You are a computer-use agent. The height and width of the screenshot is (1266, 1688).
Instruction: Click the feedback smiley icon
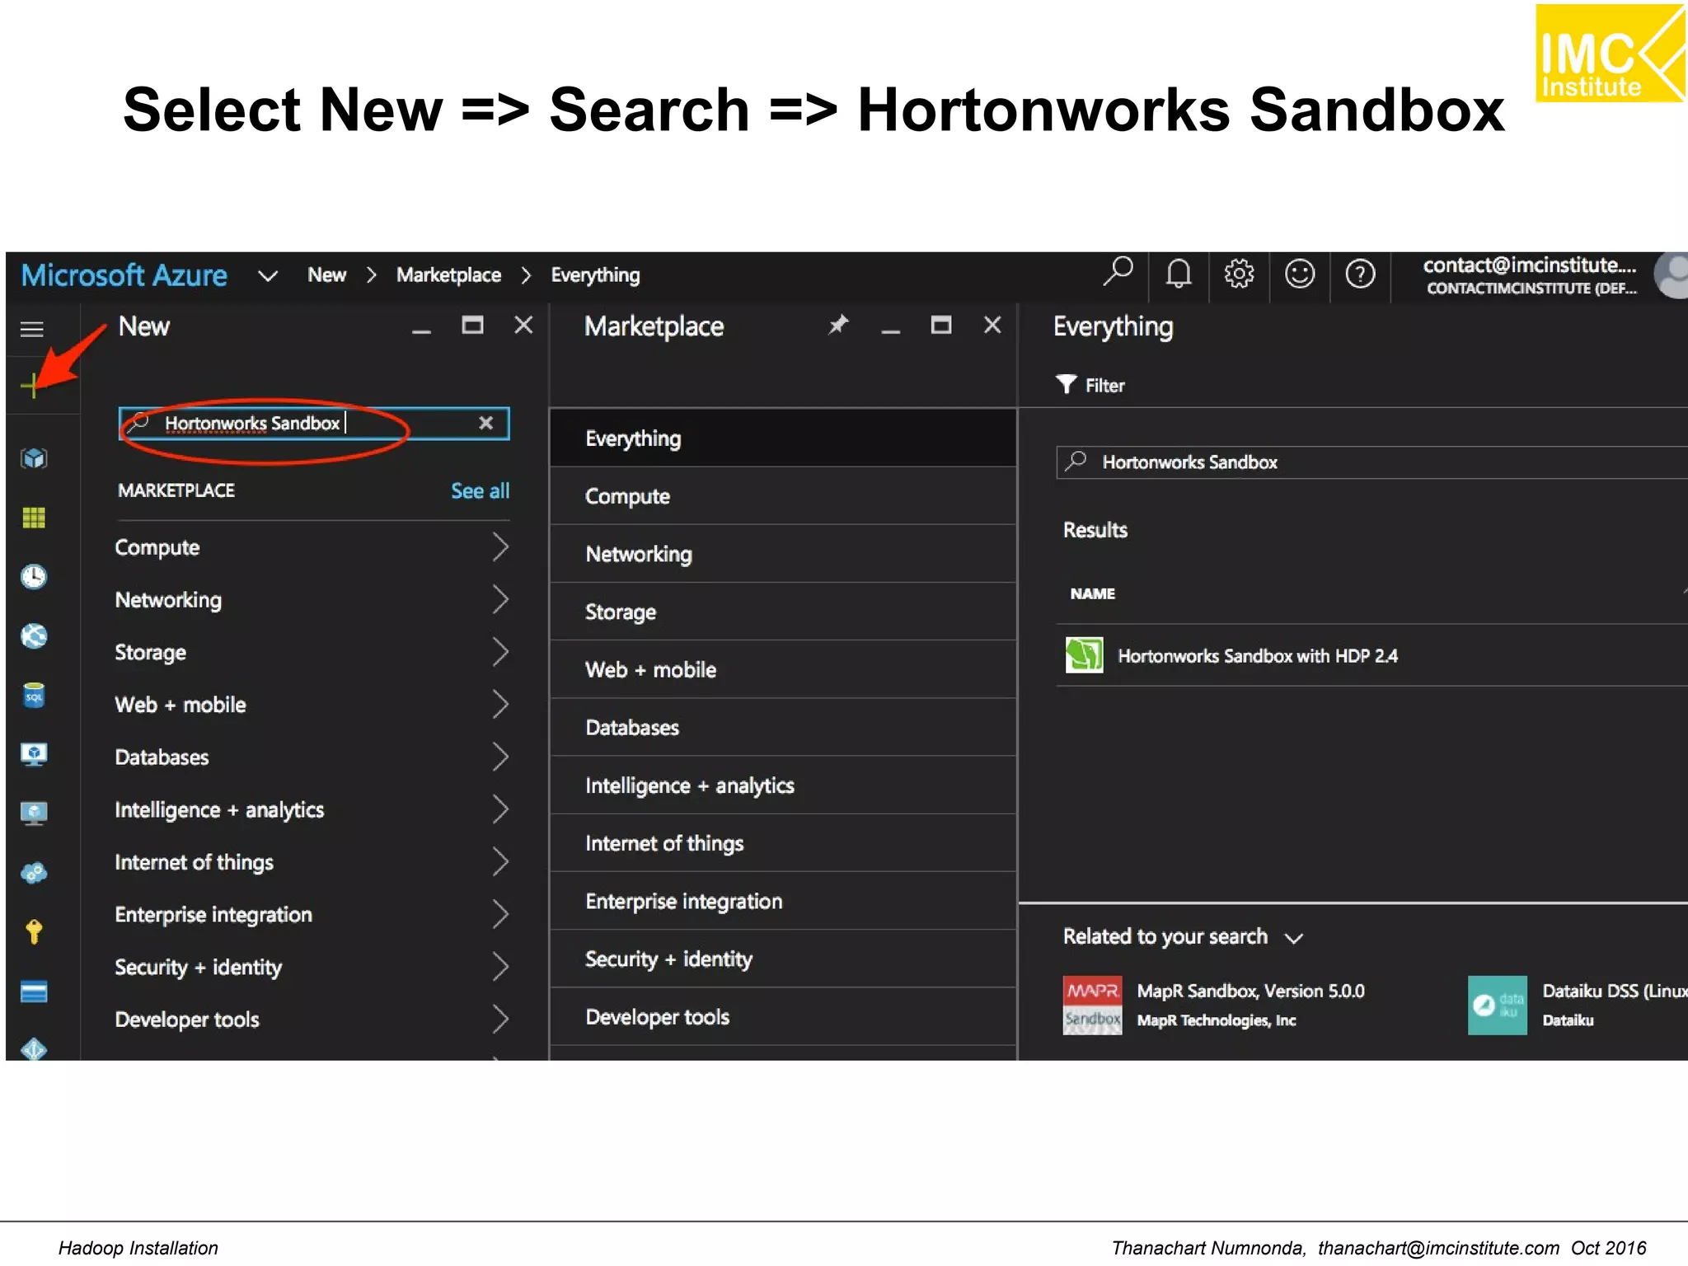[x=1300, y=273]
